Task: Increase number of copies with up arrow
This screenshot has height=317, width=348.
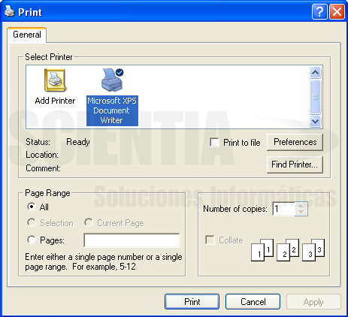Action: 301,206
